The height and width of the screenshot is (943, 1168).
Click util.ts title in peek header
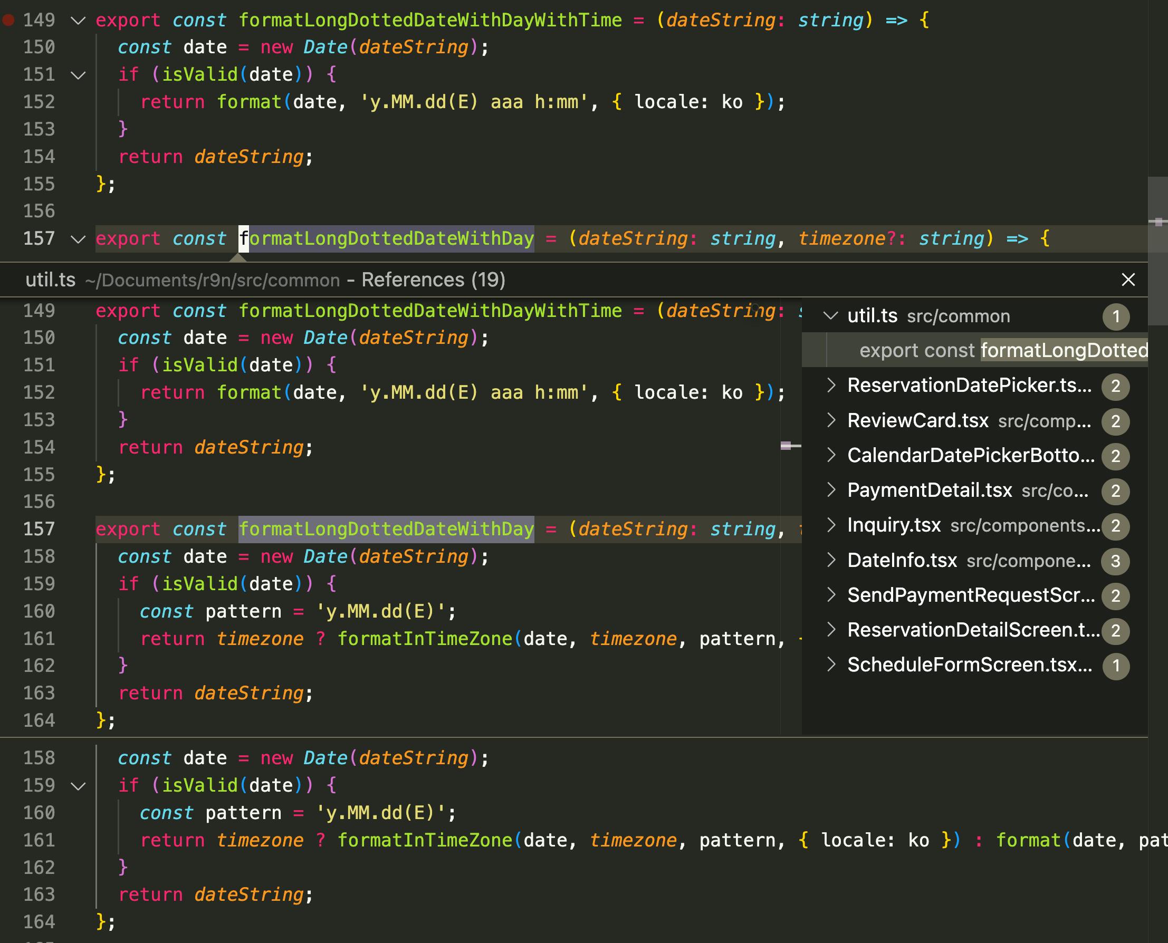tap(50, 280)
